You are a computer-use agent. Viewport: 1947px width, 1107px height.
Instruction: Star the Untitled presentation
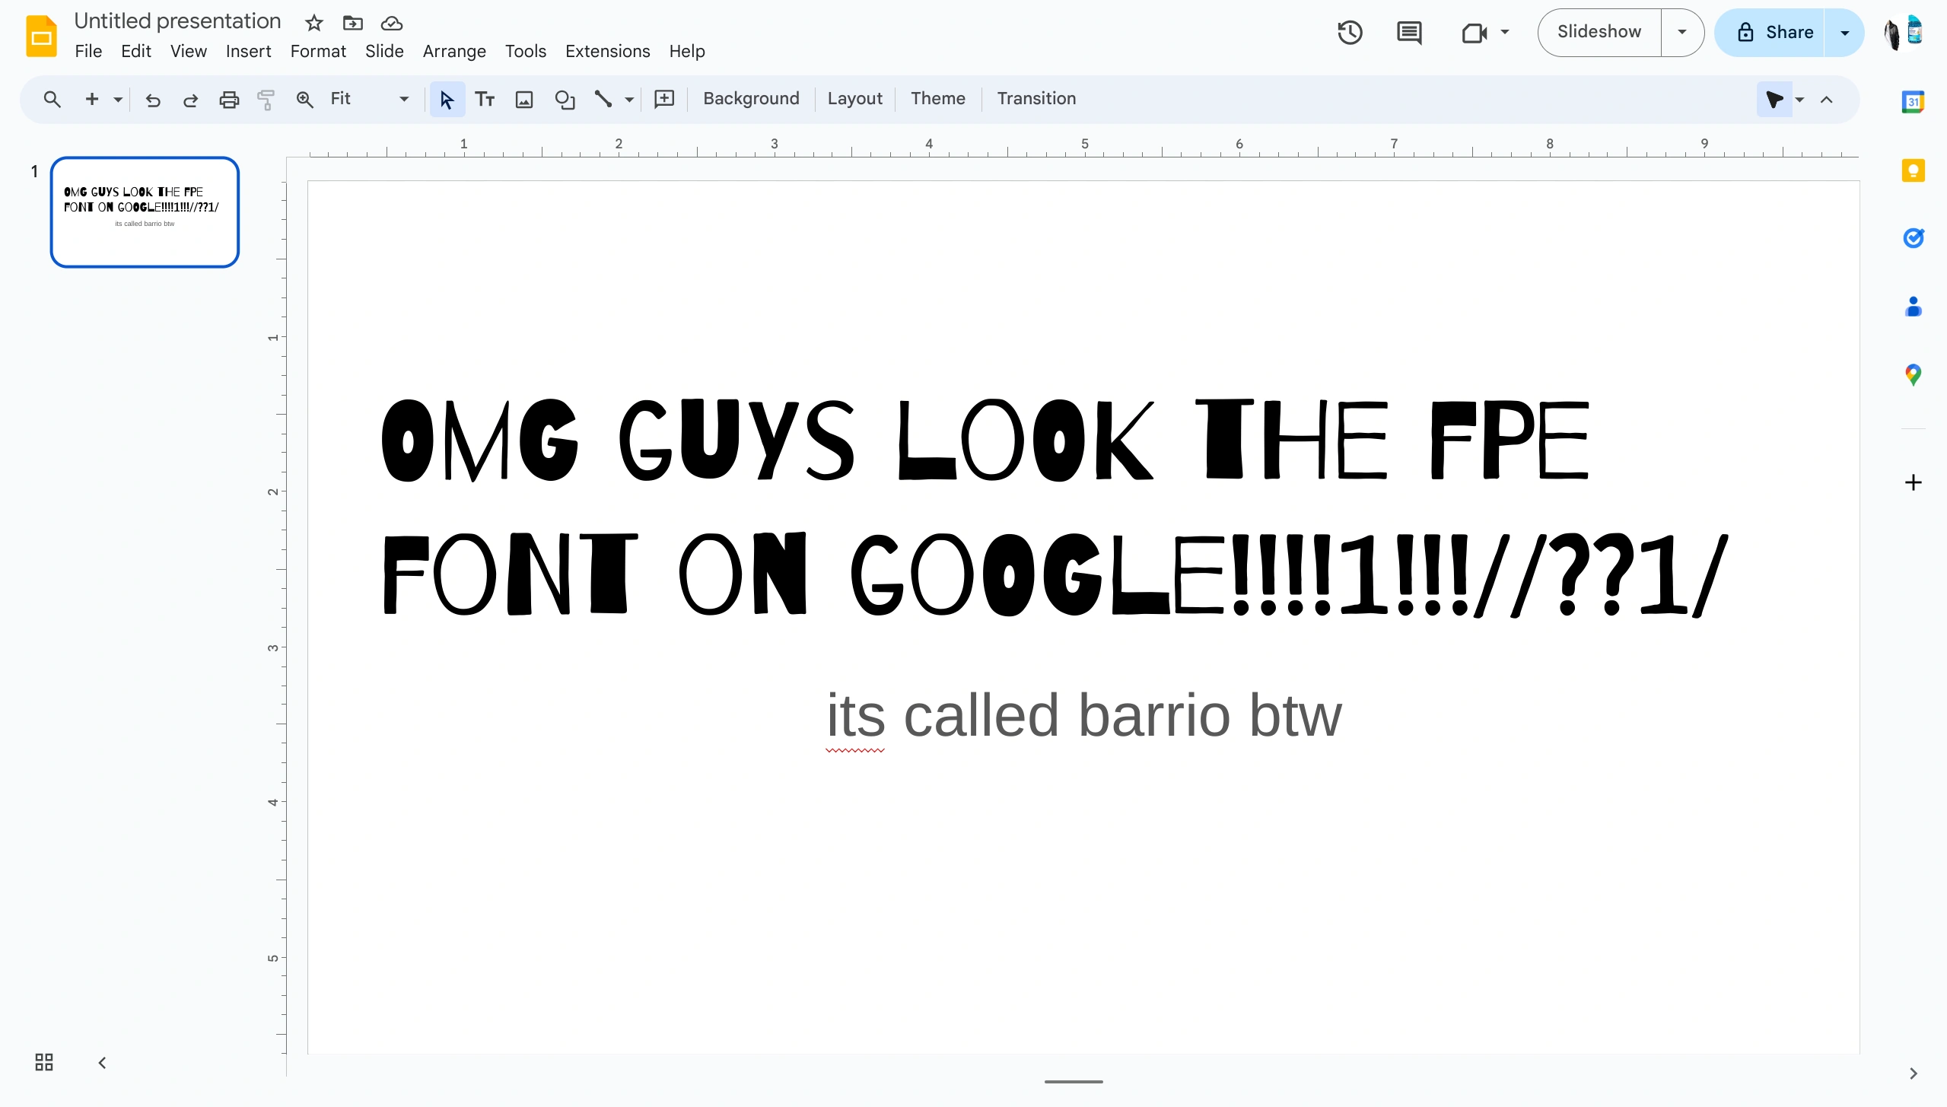tap(313, 23)
